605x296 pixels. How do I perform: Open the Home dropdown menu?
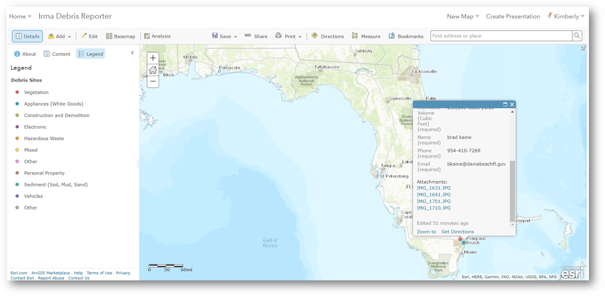20,17
